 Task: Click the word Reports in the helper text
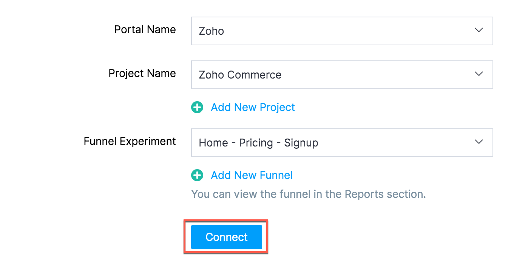(364, 194)
